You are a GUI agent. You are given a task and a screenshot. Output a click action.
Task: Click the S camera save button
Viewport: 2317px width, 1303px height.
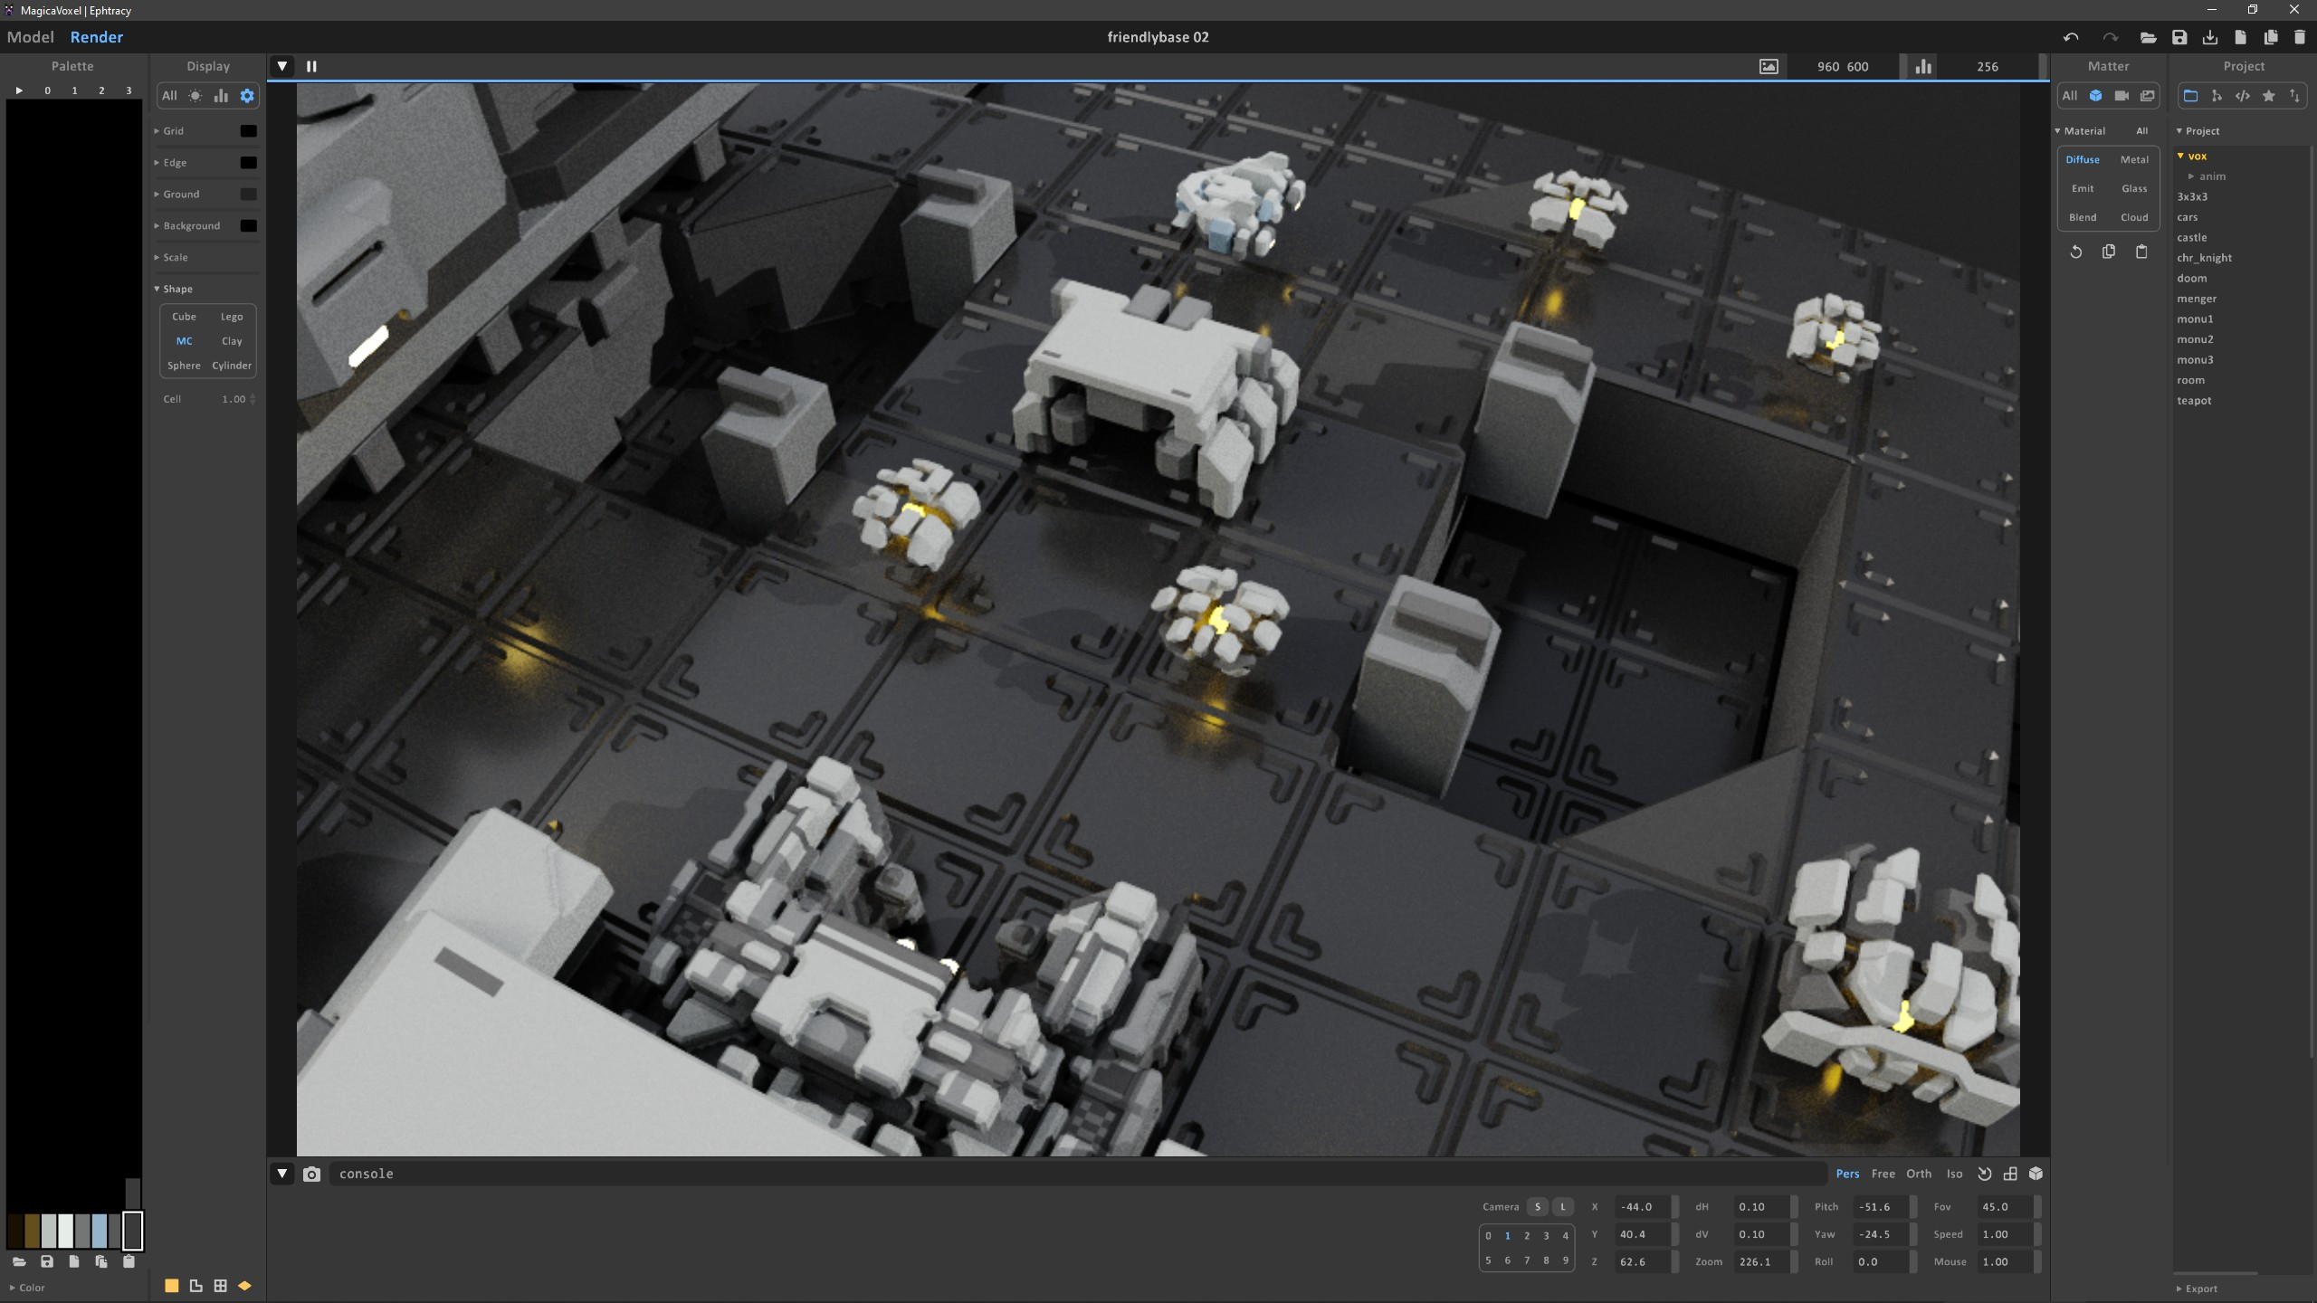click(1537, 1207)
